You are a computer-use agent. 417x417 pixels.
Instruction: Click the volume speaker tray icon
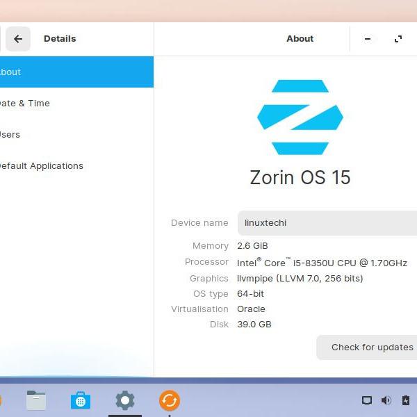[386, 400]
